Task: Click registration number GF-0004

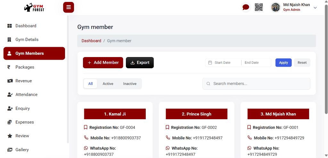Action: [x=127, y=128]
